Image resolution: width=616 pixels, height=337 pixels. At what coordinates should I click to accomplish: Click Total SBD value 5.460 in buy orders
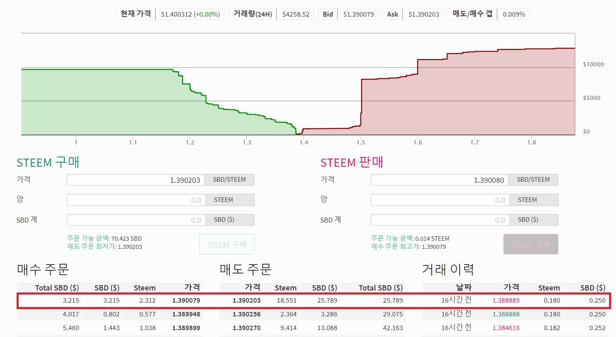71,328
